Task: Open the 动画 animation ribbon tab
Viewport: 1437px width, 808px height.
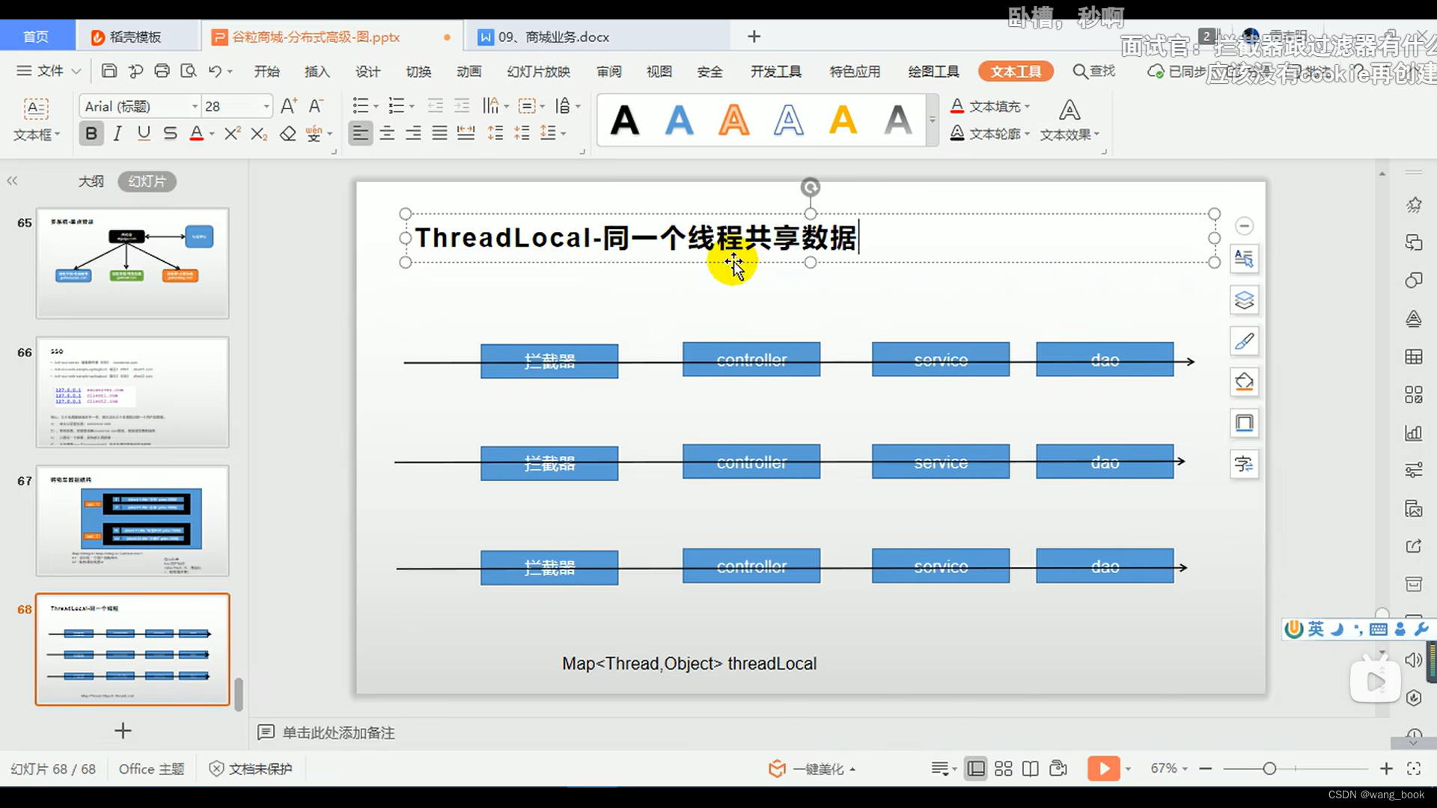Action: [469, 71]
